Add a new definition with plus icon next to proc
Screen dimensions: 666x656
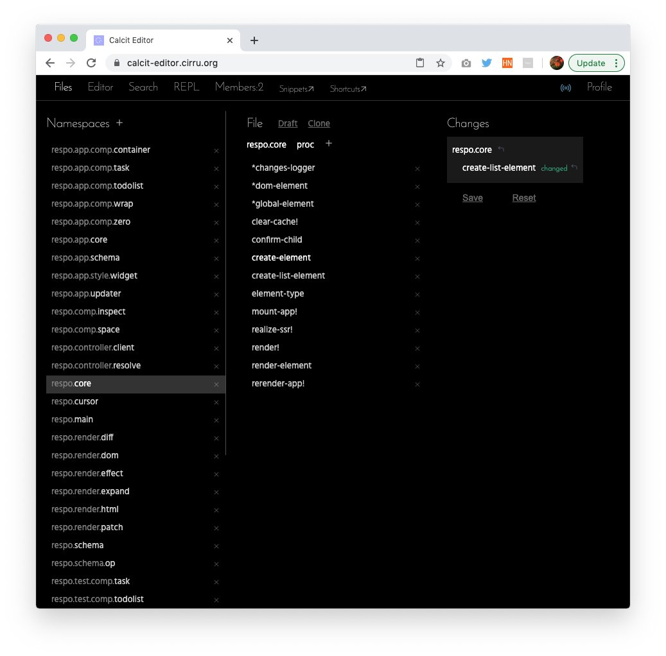coord(328,144)
